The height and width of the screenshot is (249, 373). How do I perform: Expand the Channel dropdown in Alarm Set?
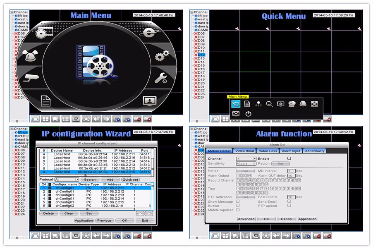tap(246, 159)
